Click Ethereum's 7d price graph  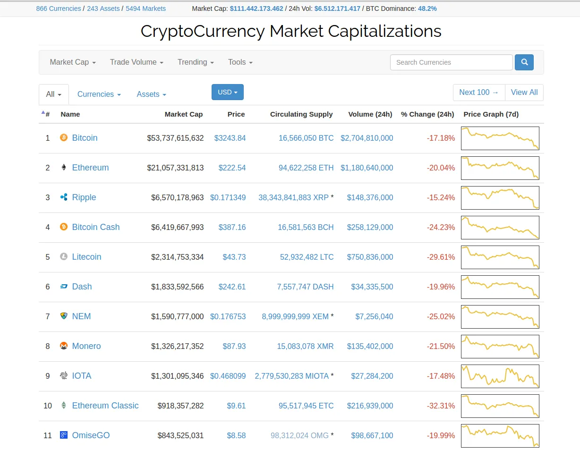[500, 168]
